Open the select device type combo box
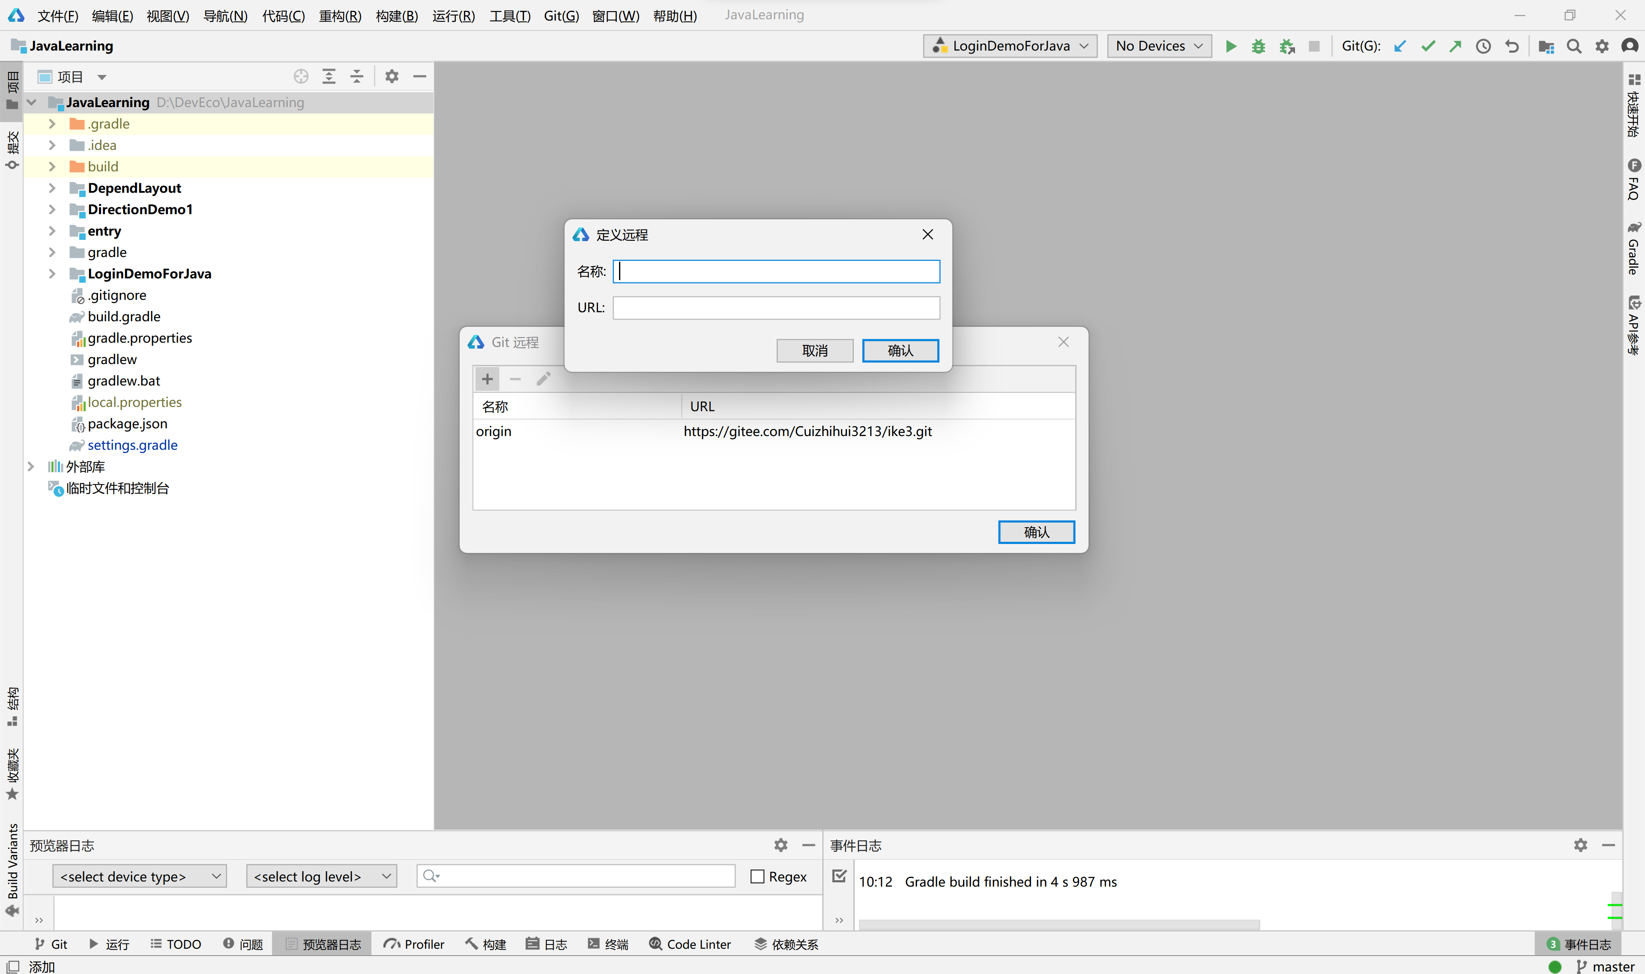 139,876
